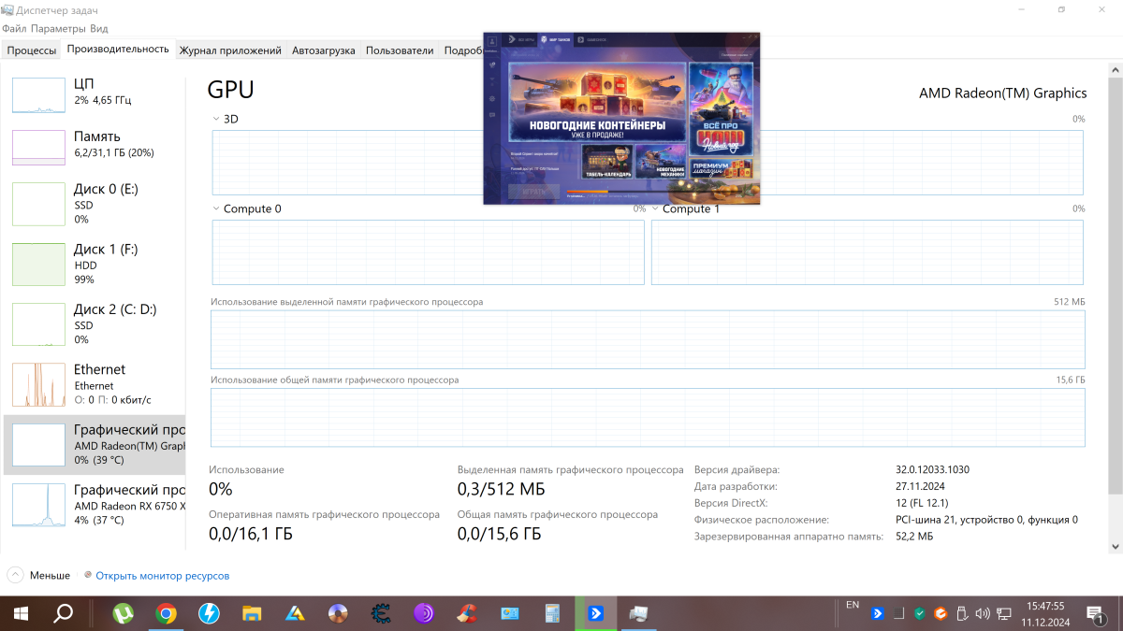Viewport: 1123px width, 631px height.
Task: Open the Пользователи tab
Action: click(400, 50)
